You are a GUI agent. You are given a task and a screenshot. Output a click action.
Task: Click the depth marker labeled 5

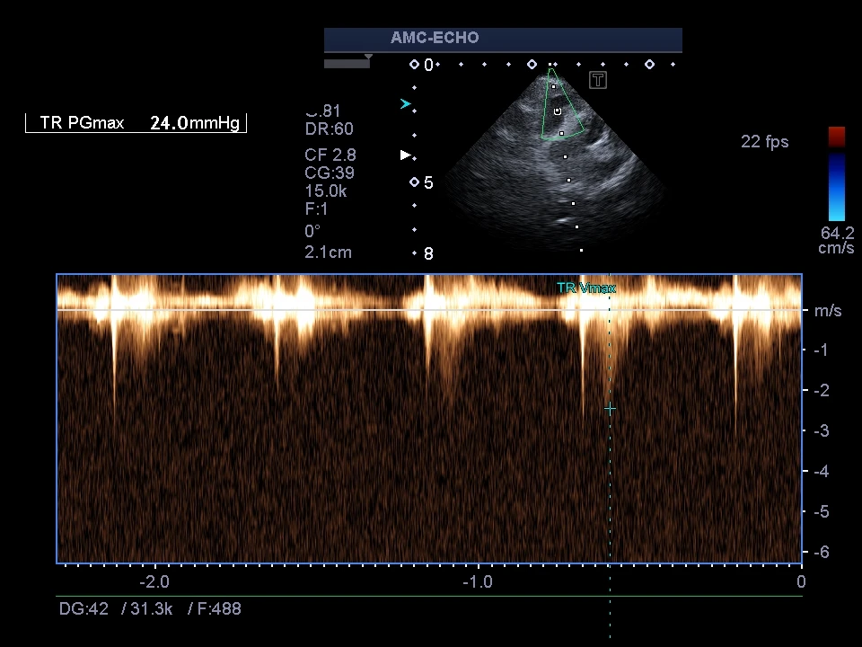pos(428,182)
